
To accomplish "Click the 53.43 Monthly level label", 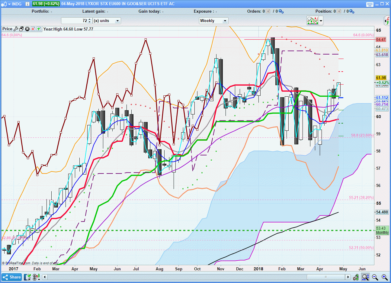I will pyautogui.click(x=382, y=230).
